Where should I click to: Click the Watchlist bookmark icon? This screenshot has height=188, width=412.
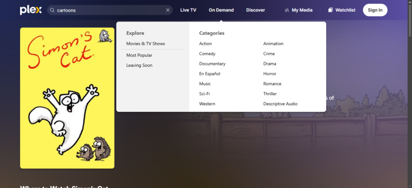coord(330,10)
